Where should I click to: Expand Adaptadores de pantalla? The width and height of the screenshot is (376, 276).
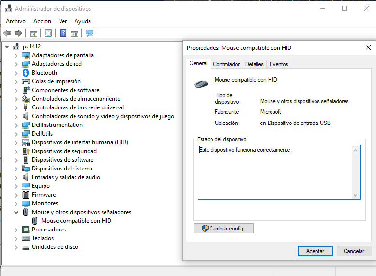(x=16, y=56)
